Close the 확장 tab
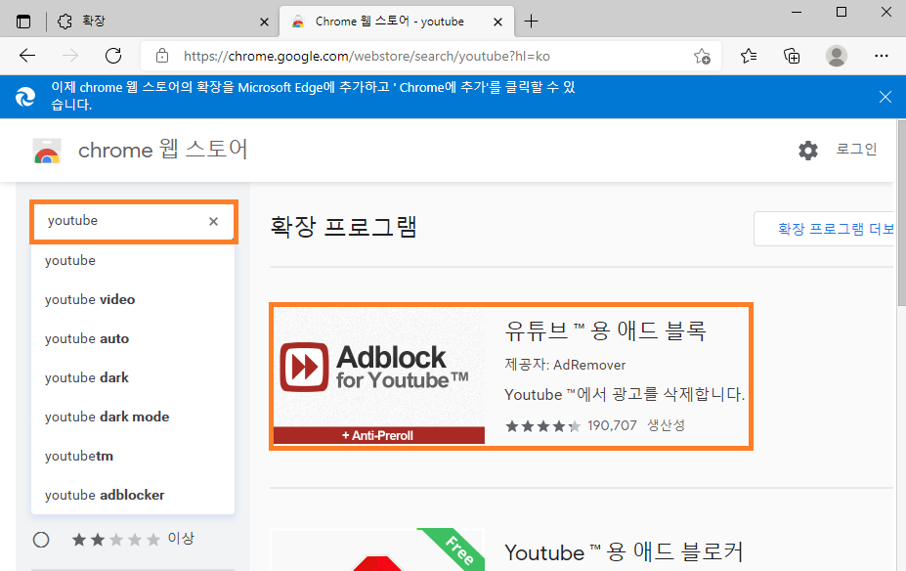The height and width of the screenshot is (571, 906). [x=264, y=22]
